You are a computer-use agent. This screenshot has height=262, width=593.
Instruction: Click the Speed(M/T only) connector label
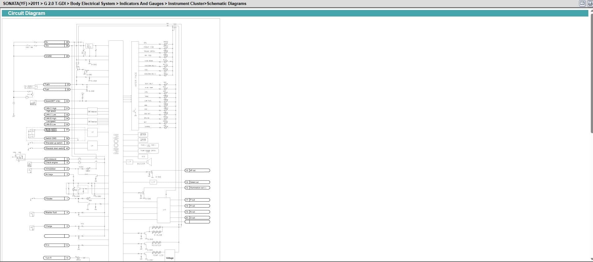tap(55, 101)
